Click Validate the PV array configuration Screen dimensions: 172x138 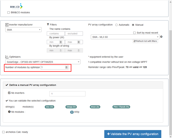tap(133, 134)
